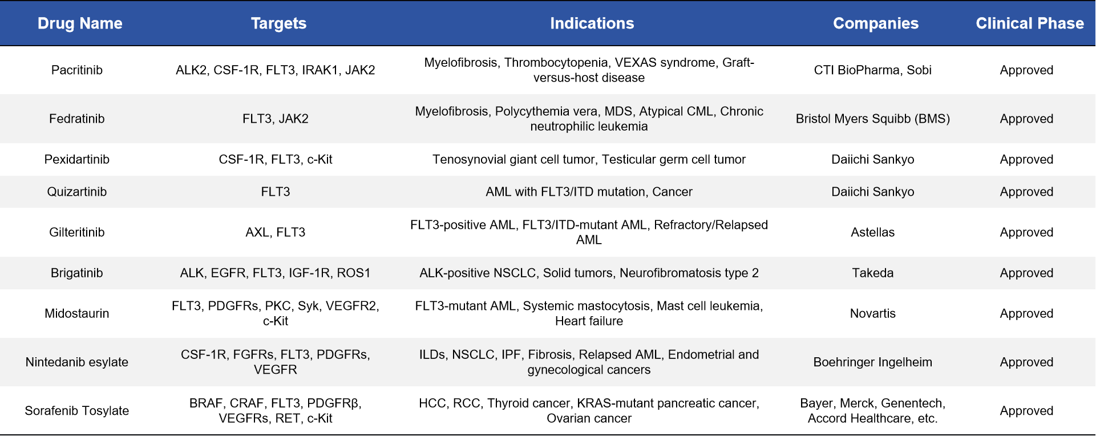Click Nintedanib esylate drug name
This screenshot has height=436, width=1096.
click(77, 362)
